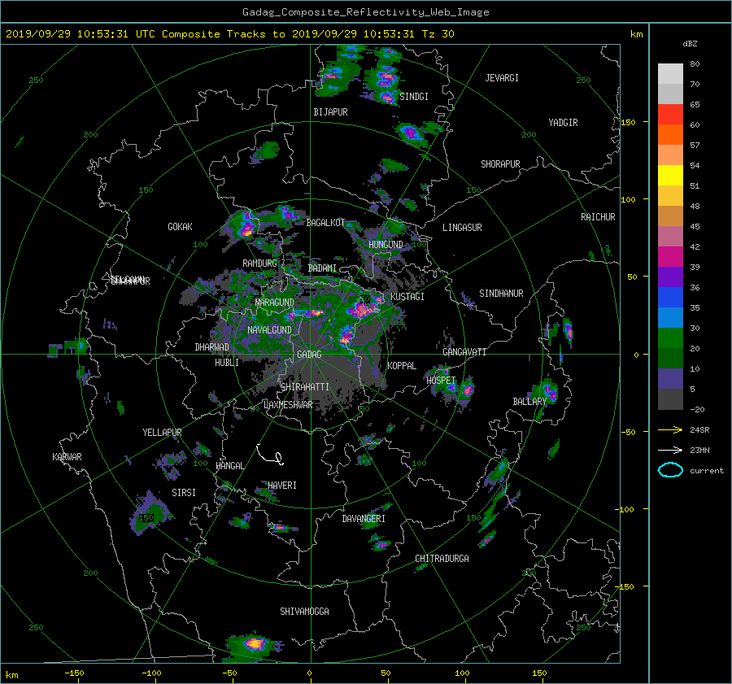The width and height of the screenshot is (732, 684).
Task: Click the KARWAR city label
Action: [67, 457]
